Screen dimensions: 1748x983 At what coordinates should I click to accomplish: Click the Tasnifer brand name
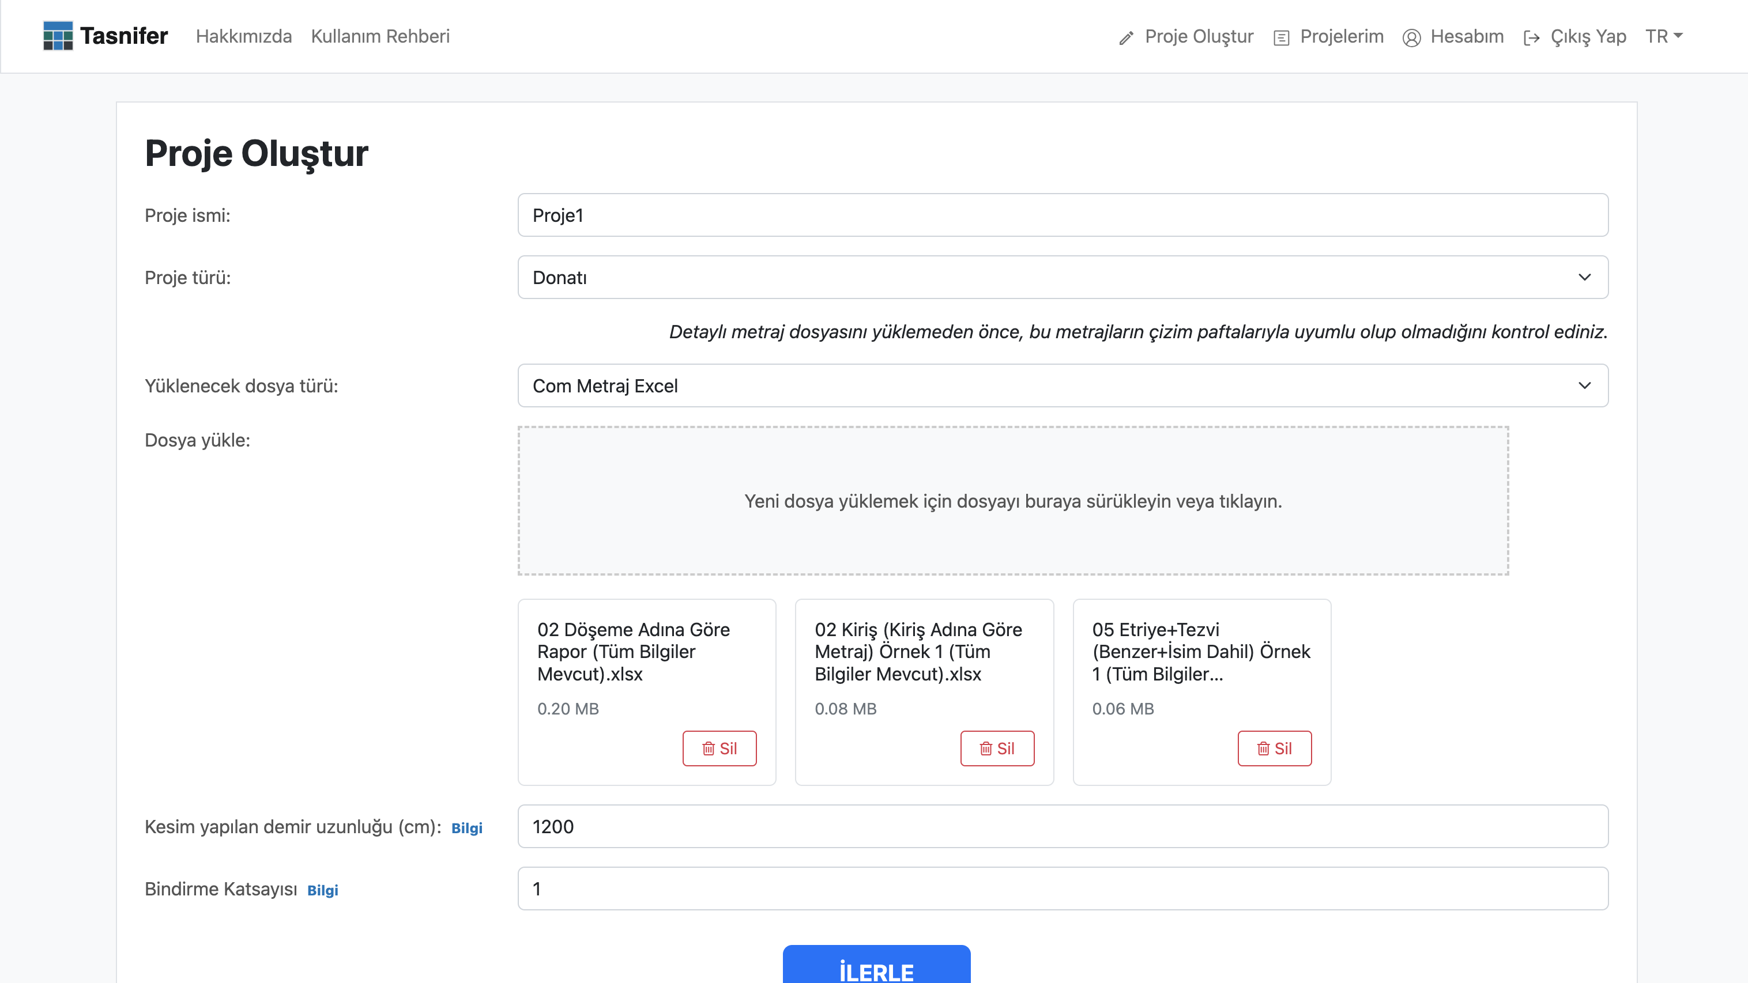coord(124,36)
